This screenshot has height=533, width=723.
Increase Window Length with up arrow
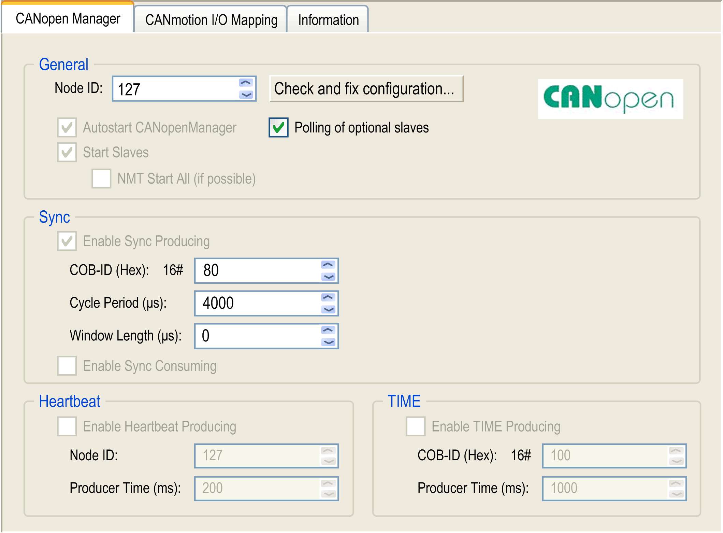click(x=328, y=330)
